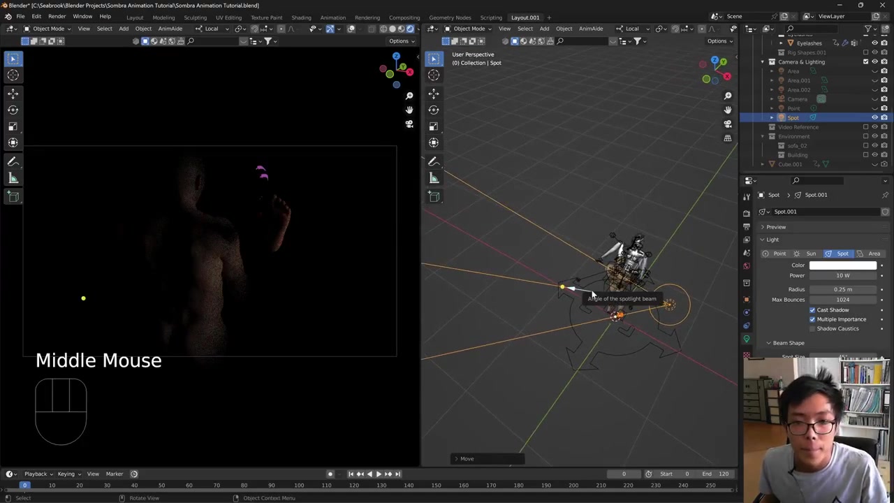
Task: Open Object Data light properties tab
Action: tap(747, 339)
